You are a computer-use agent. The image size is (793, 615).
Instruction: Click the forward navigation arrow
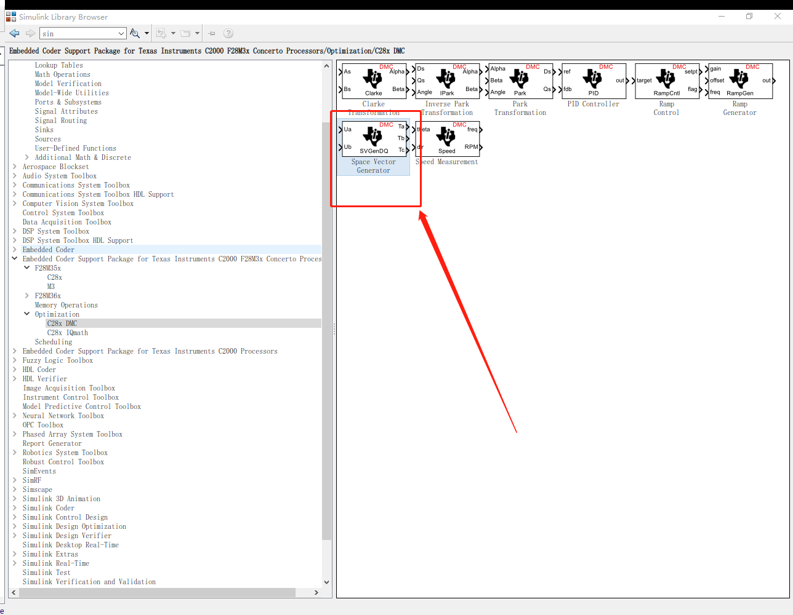tap(30, 33)
